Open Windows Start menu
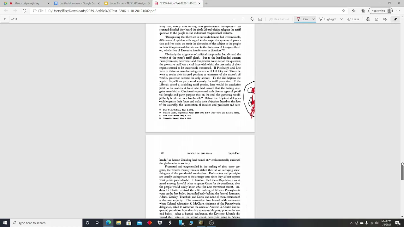 point(5,223)
